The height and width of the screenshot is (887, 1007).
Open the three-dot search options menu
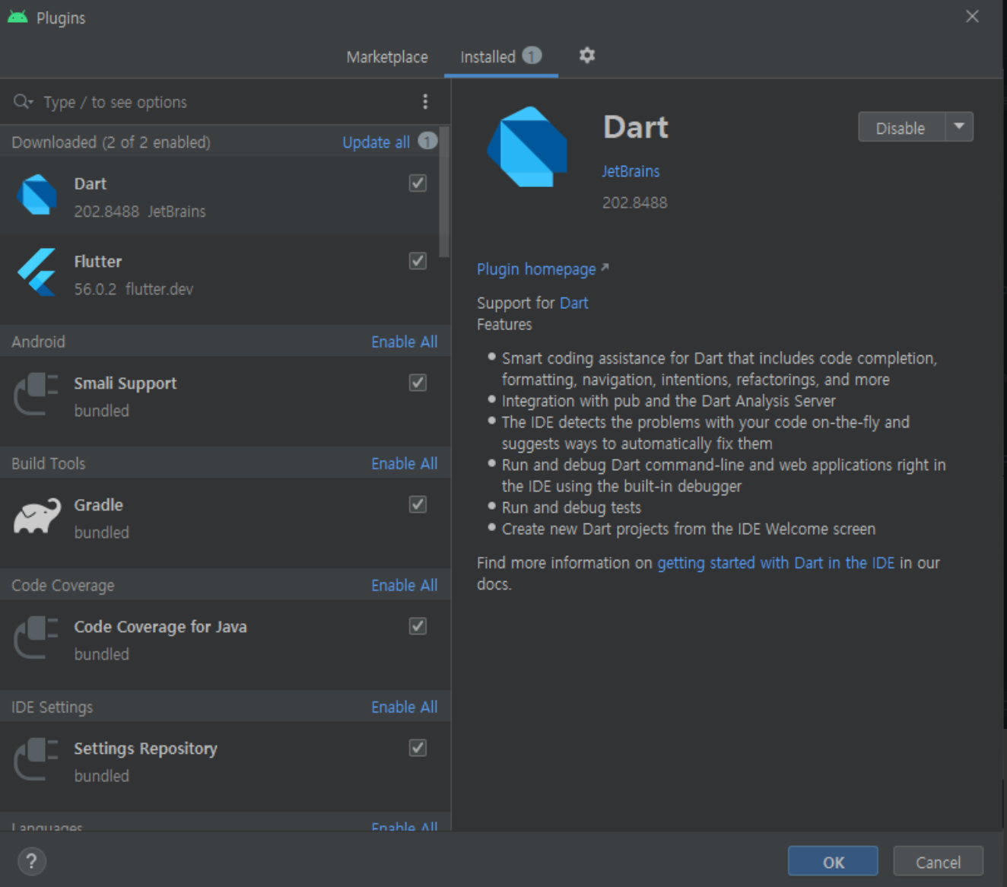[x=425, y=101]
